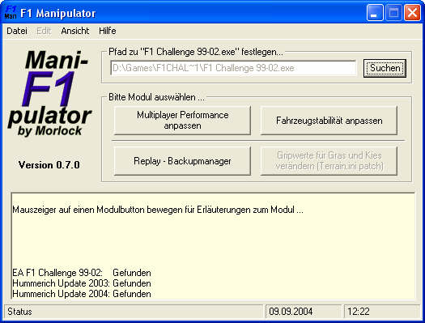Click the F1 Mani title bar icon

click(11, 13)
